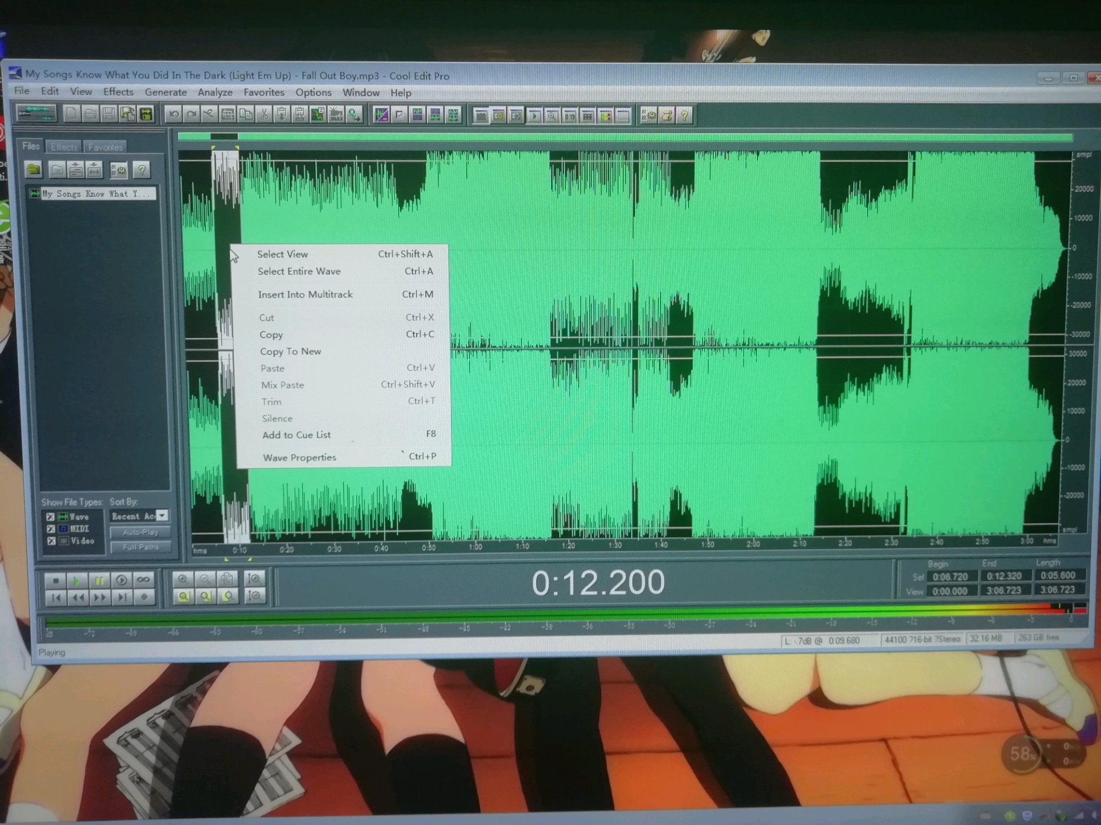The height and width of the screenshot is (825, 1101).
Task: Toggle the Play Looped infinity button
Action: [x=143, y=580]
